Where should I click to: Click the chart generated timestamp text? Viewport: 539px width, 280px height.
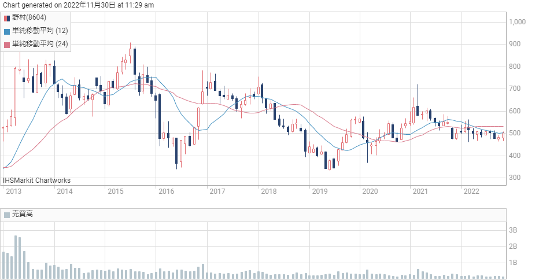(x=79, y=5)
